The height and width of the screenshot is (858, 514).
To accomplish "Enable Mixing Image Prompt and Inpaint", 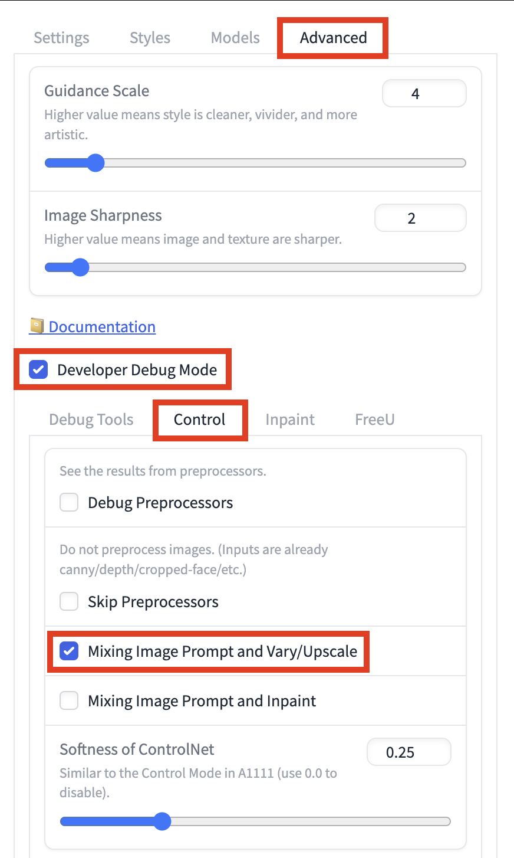I will tap(70, 701).
